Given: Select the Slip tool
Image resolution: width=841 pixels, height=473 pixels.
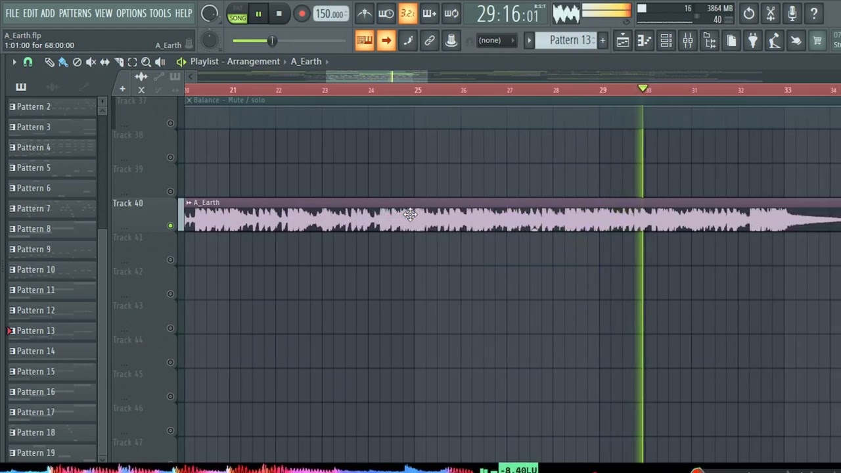Looking at the screenshot, I should (x=104, y=62).
